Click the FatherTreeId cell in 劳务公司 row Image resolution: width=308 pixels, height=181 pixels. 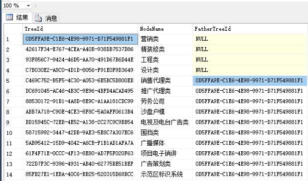[x=250, y=102]
